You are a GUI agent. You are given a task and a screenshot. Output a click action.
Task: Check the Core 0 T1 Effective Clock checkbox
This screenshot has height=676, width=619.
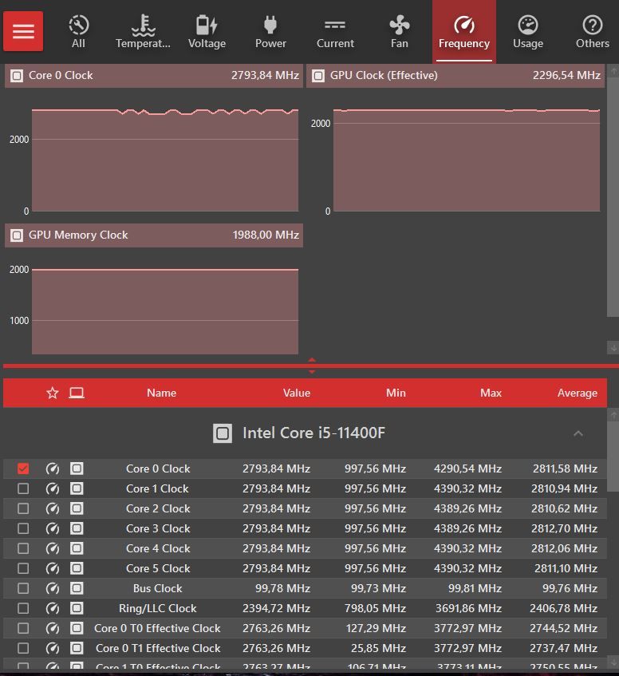[23, 648]
